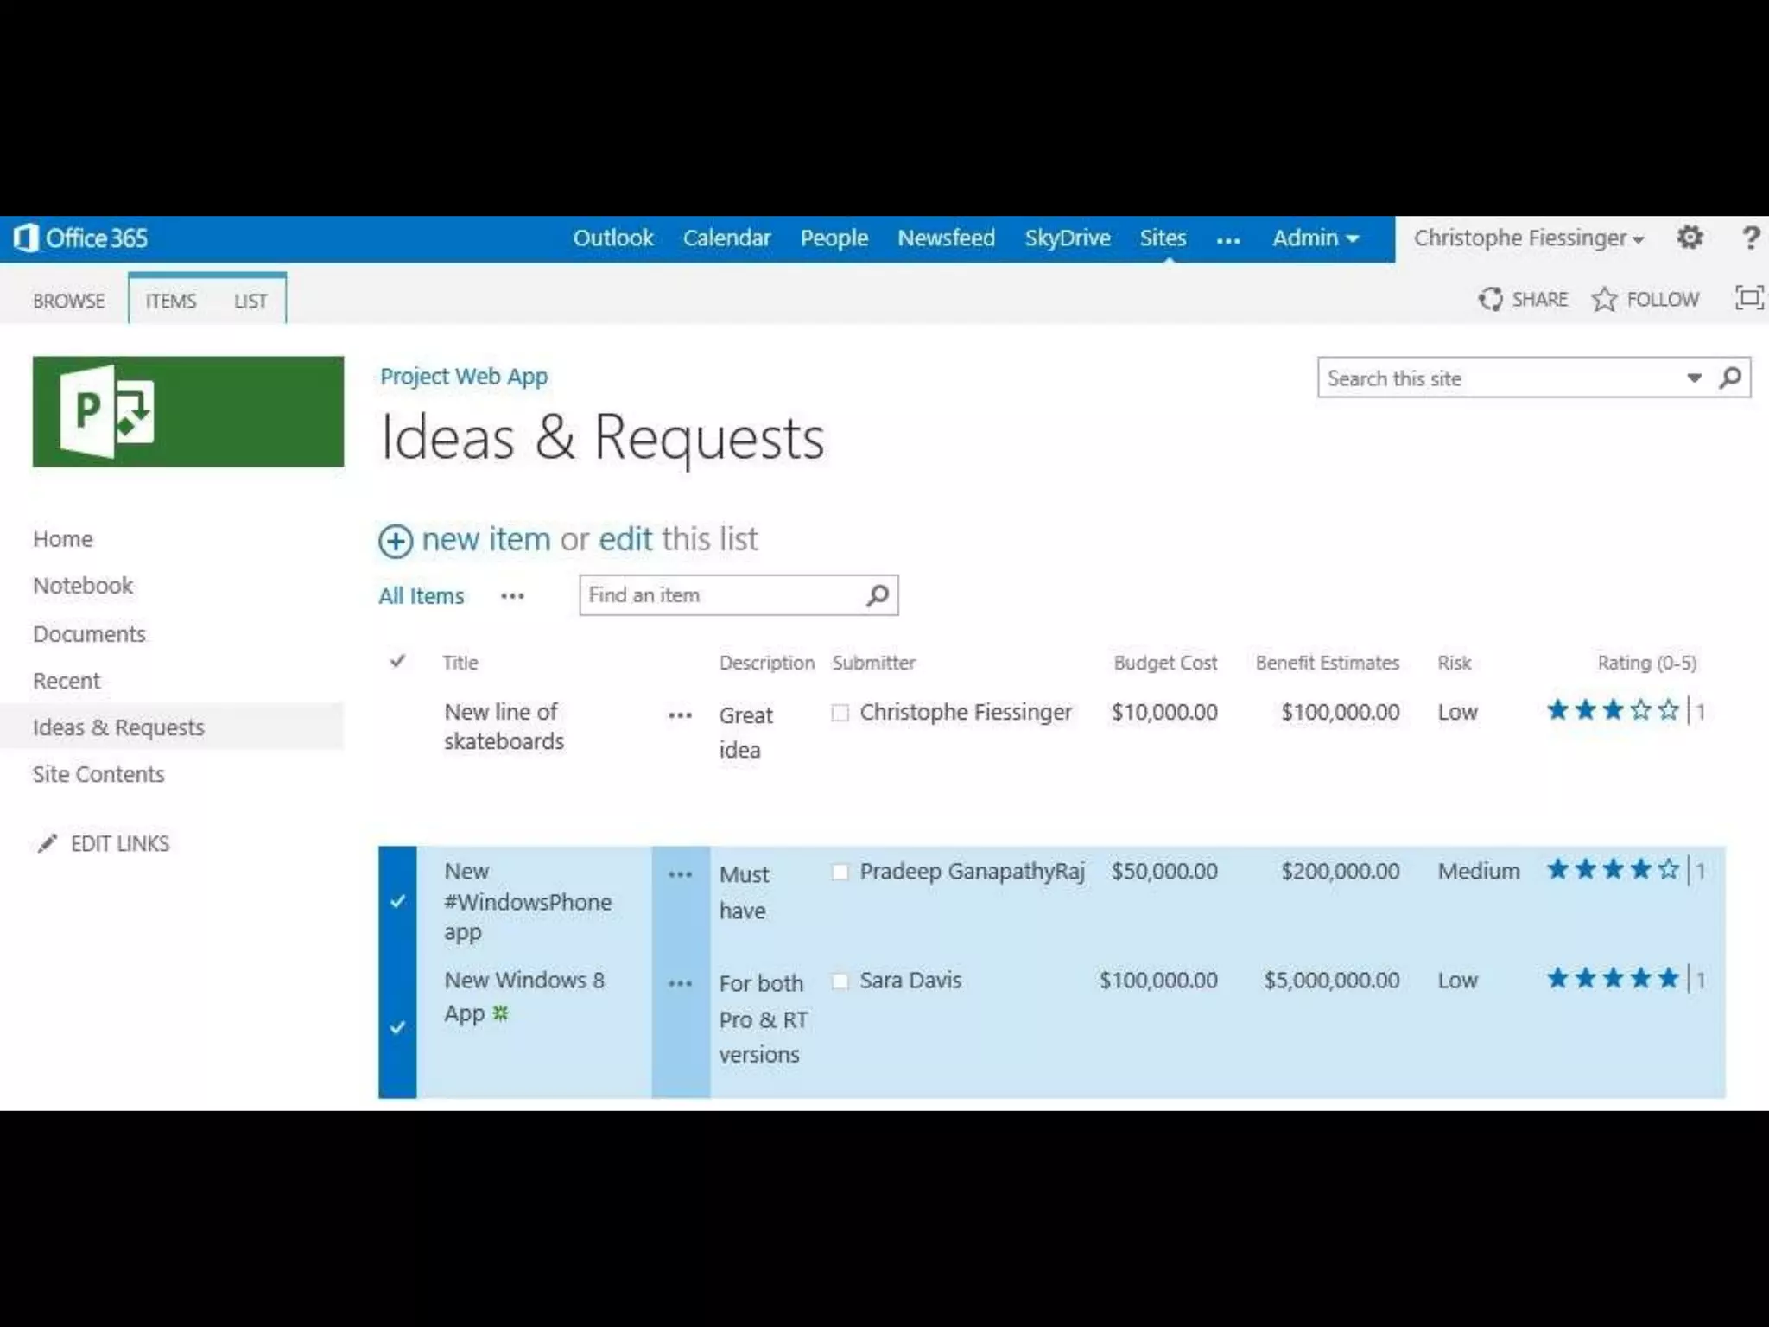1769x1327 pixels.
Task: Toggle the select-all checkmark in header
Action: pyautogui.click(x=397, y=662)
